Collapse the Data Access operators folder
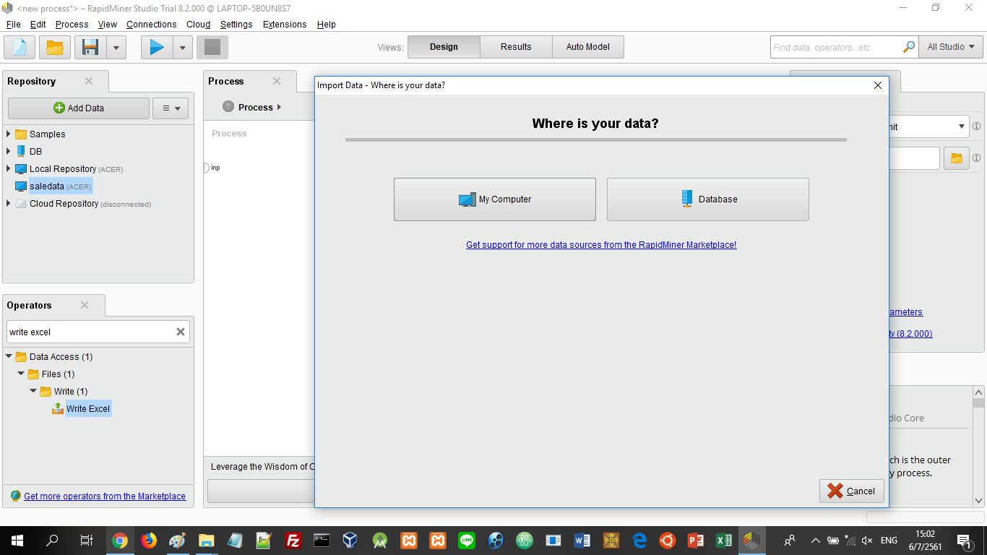987x555 pixels. [9, 356]
